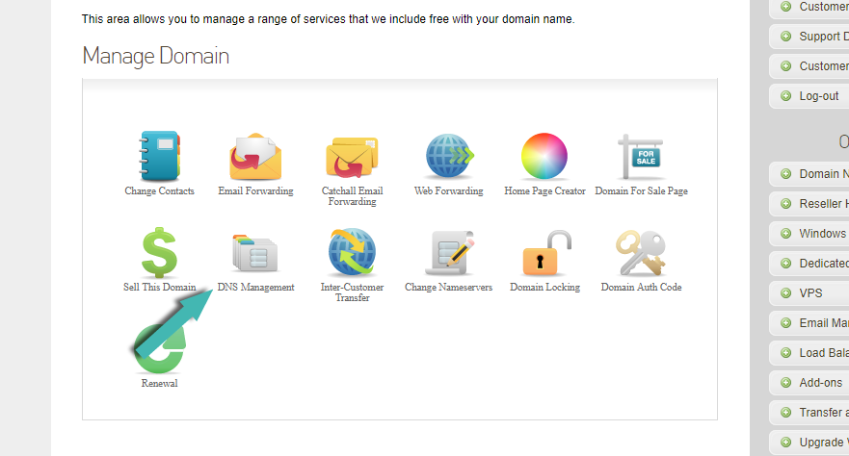Screen dimensions: 849x456
Task: Click the Domain Locking padlock icon
Action: point(546,253)
